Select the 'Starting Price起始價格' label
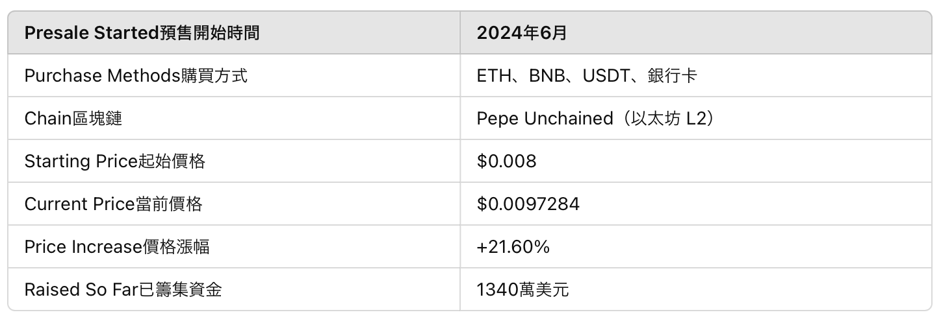Screen dimensions: 941x319 tap(114, 161)
